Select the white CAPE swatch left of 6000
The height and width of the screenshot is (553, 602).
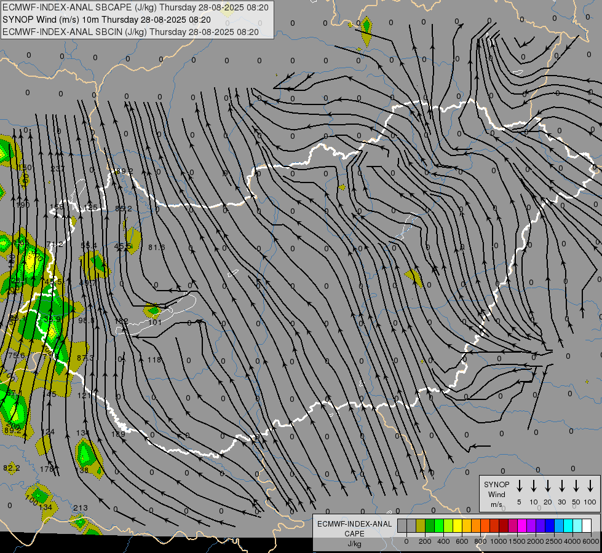click(587, 525)
